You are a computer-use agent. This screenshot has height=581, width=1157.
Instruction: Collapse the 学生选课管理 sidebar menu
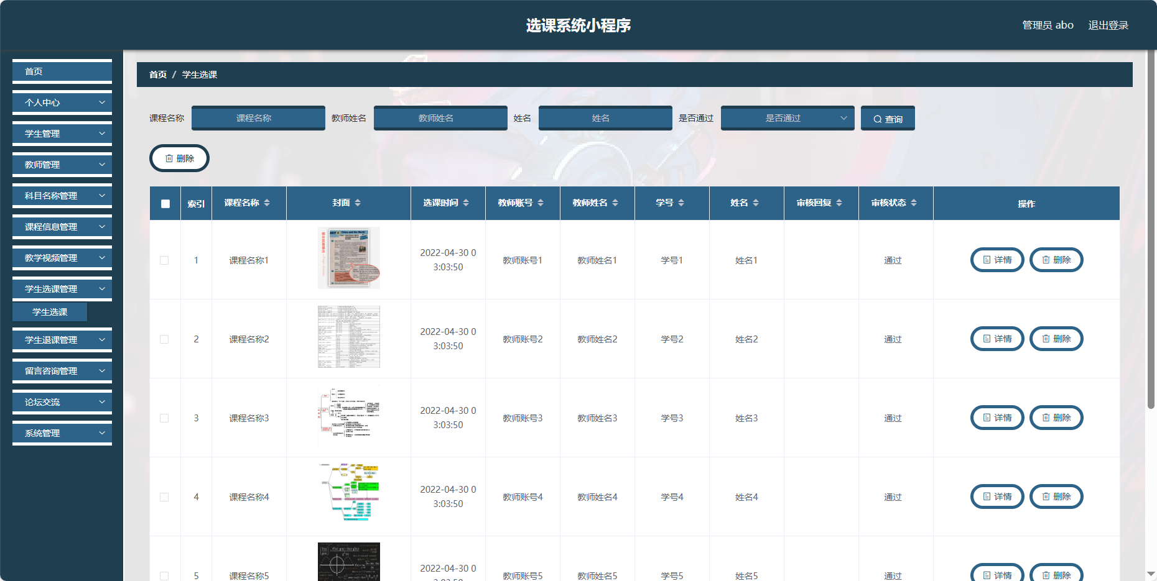(x=62, y=289)
